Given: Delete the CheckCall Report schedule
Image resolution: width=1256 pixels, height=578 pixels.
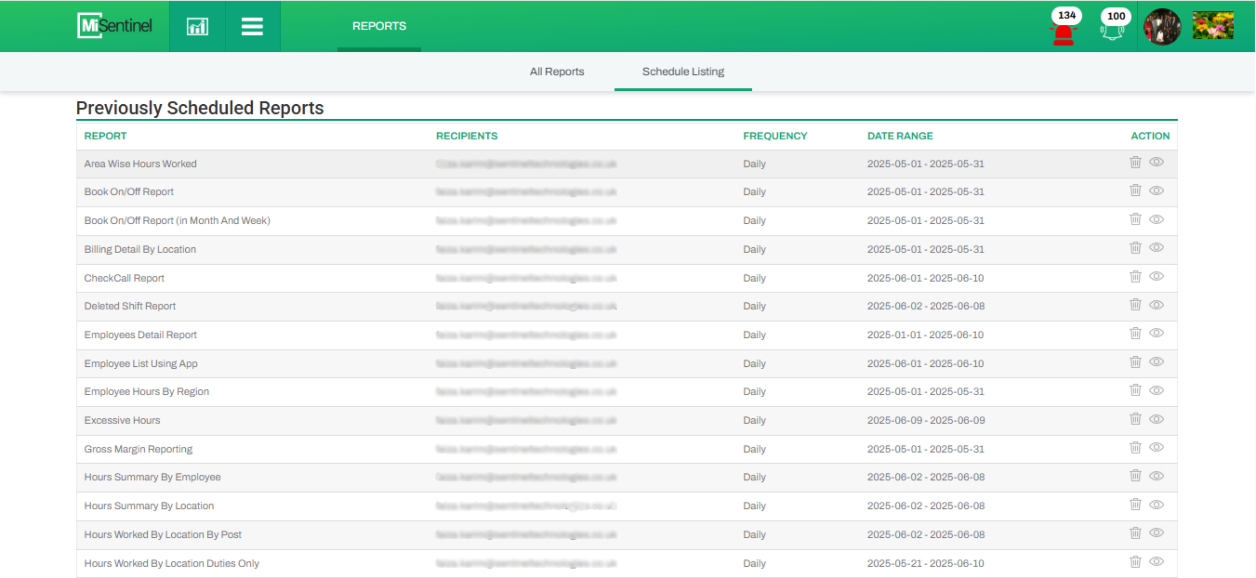Looking at the screenshot, I should 1135,276.
